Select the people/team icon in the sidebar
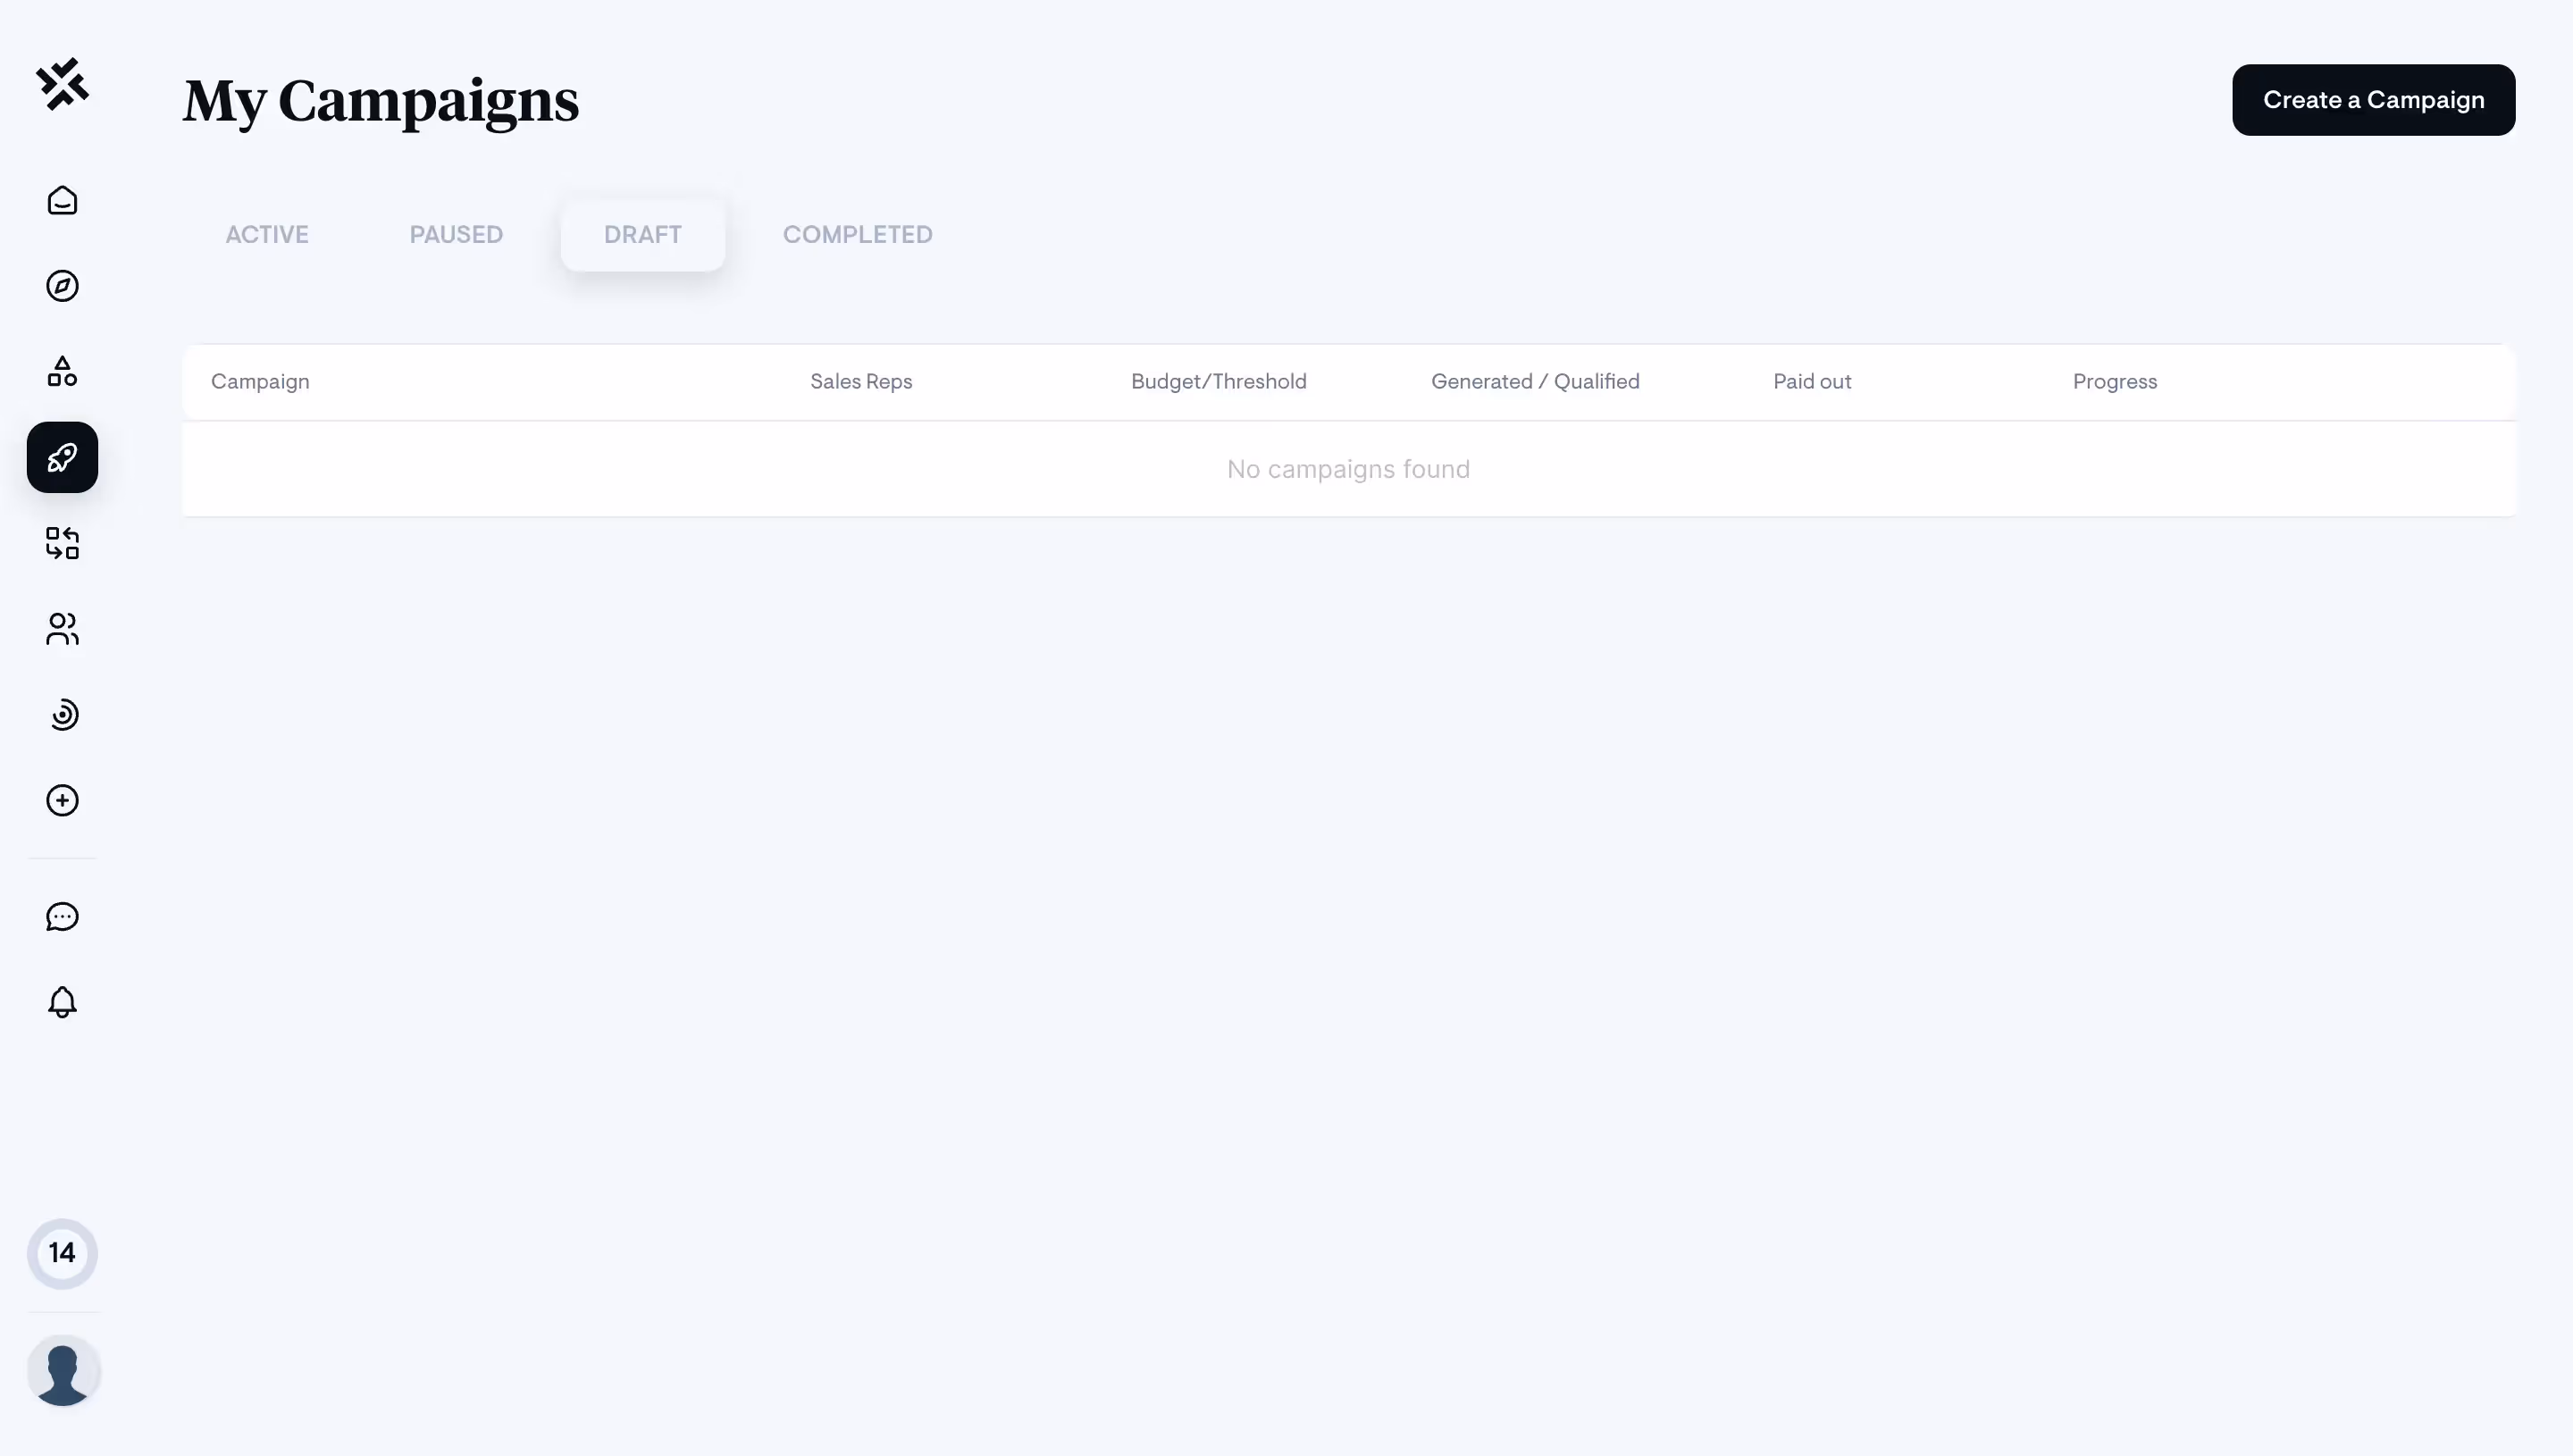 click(x=62, y=630)
